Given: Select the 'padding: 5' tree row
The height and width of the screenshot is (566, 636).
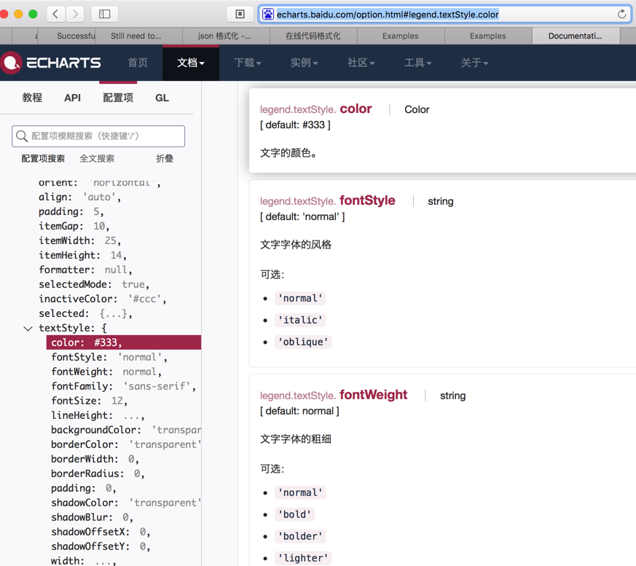Looking at the screenshot, I should pyautogui.click(x=71, y=212).
